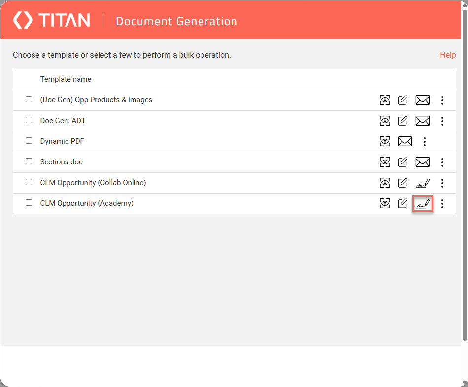This screenshot has height=387, width=468.
Task: Open the signature icon for CLM Opportunity (Collab Online)
Action: click(x=423, y=183)
